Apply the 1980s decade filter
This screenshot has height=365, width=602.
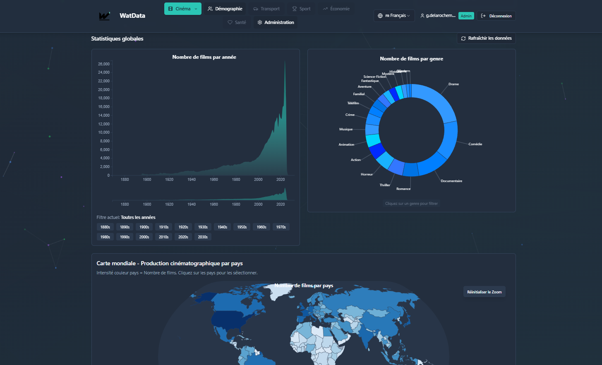(106, 237)
